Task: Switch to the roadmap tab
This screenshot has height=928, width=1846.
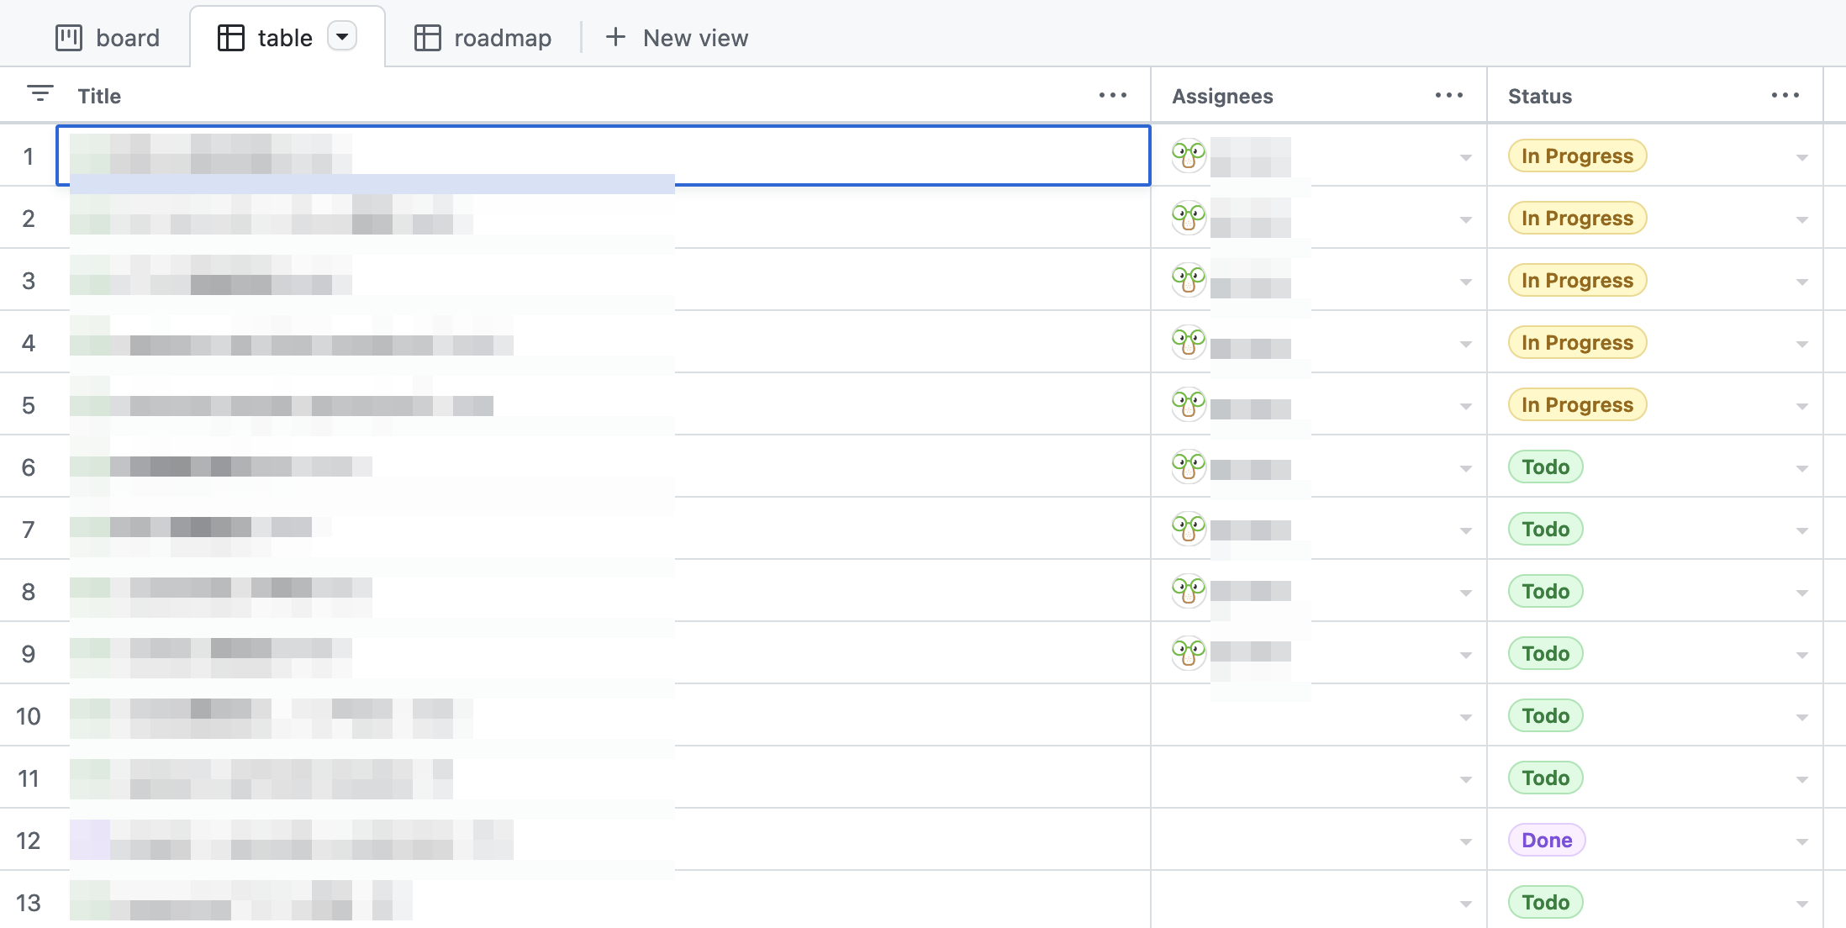Action: [483, 38]
